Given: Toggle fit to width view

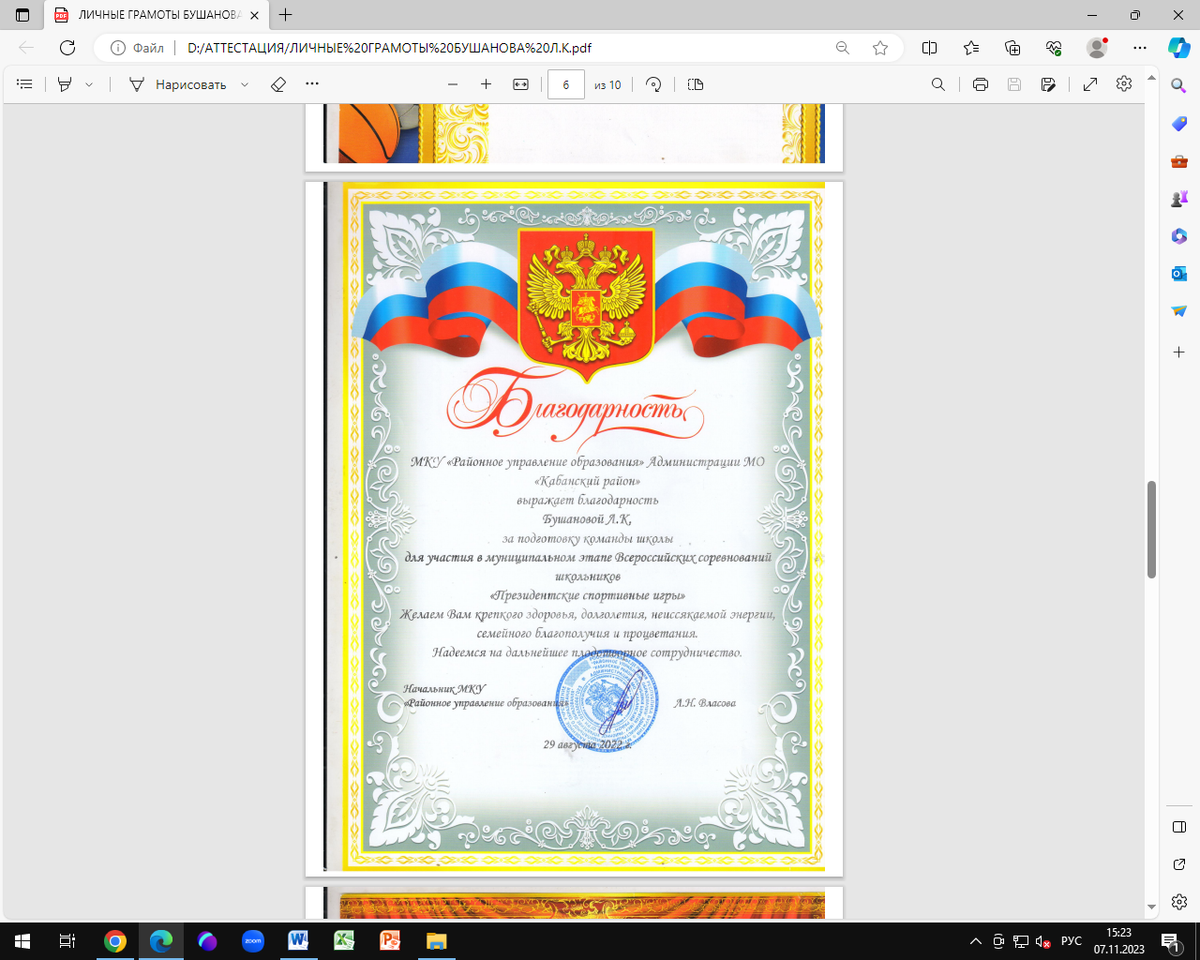Looking at the screenshot, I should click(520, 84).
